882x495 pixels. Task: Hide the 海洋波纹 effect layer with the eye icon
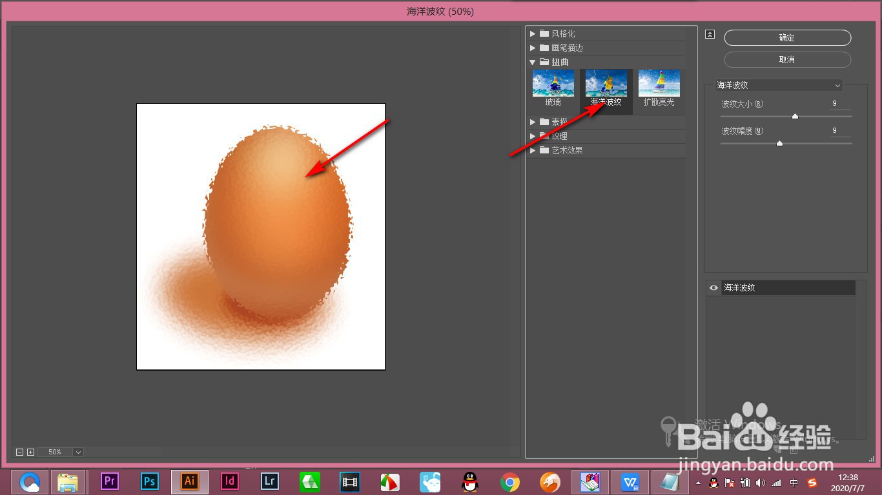[x=713, y=288]
